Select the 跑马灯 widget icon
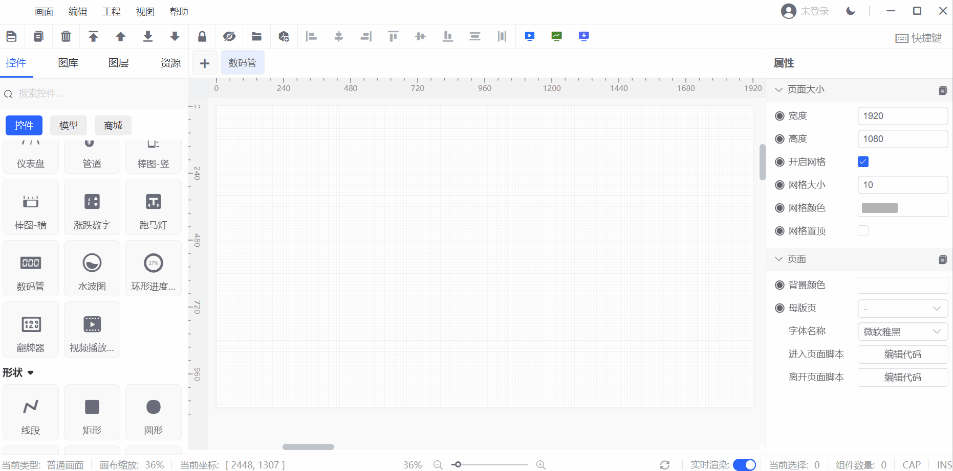Screen dimensions: 953x471 coord(154,202)
